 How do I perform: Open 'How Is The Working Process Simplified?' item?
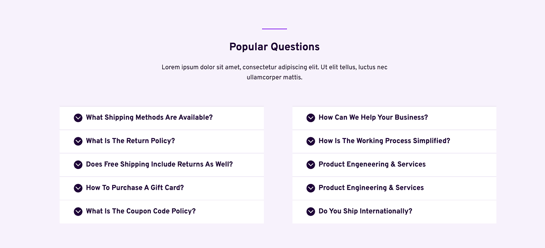[x=394, y=141]
